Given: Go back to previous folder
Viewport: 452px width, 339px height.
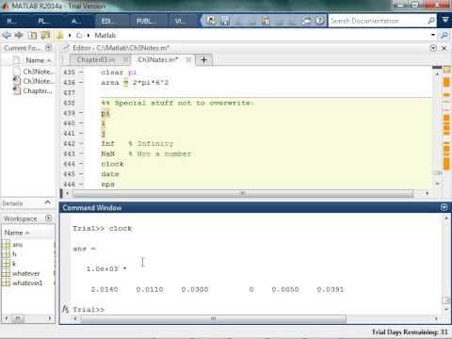Looking at the screenshot, I should click(x=7, y=35).
